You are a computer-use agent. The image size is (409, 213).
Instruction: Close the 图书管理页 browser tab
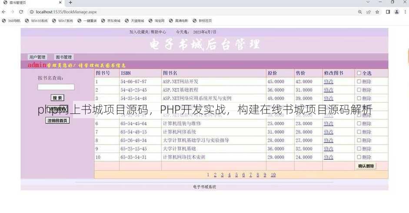click(x=60, y=3)
